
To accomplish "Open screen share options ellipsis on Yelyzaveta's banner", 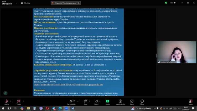I will tap(79, 3).
